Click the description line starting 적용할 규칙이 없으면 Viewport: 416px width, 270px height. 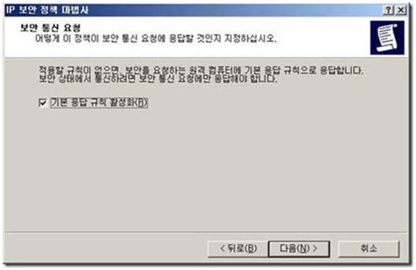tap(201, 70)
